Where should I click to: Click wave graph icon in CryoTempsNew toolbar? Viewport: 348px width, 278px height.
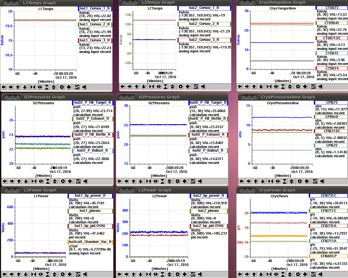pyautogui.click(x=313, y=87)
